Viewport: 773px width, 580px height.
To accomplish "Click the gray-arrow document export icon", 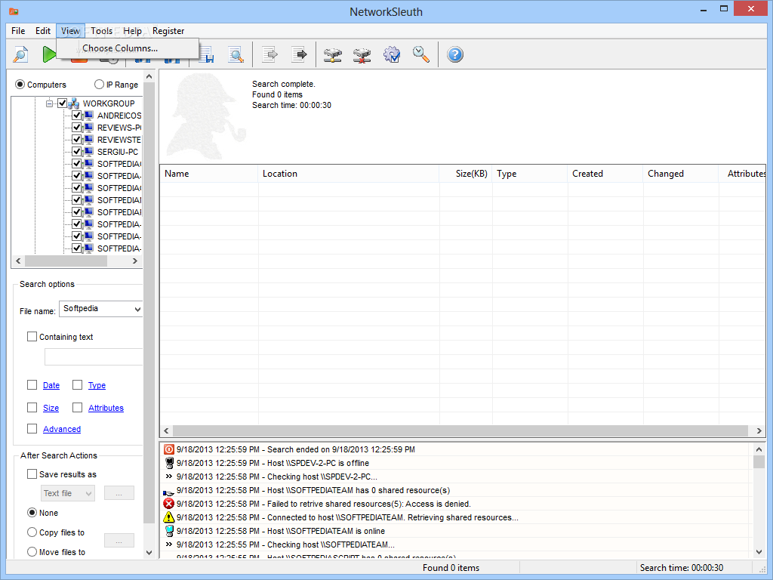I will pos(269,54).
